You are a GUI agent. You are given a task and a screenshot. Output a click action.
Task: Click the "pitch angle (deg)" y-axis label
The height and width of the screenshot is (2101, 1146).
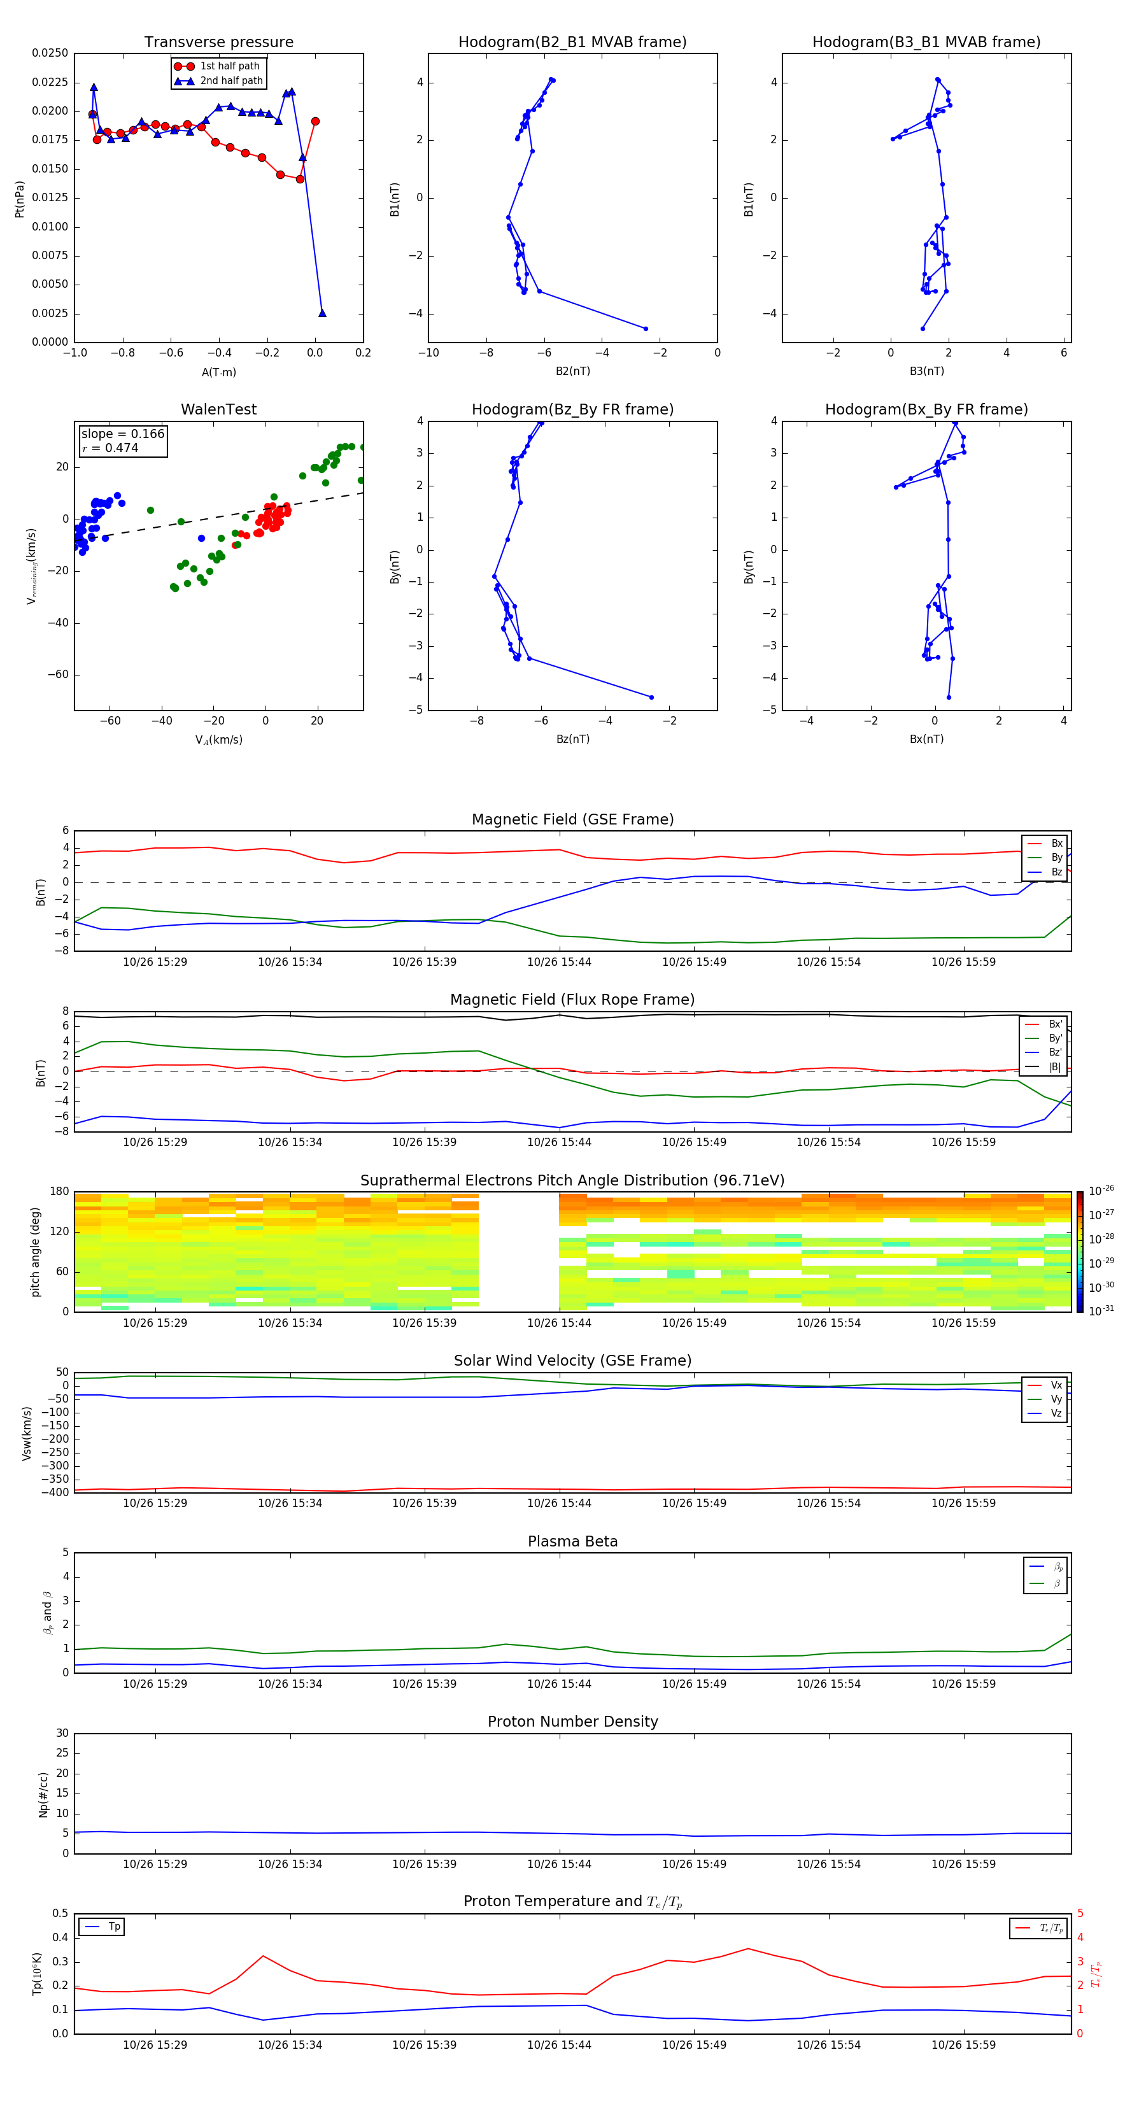pos(35,1252)
